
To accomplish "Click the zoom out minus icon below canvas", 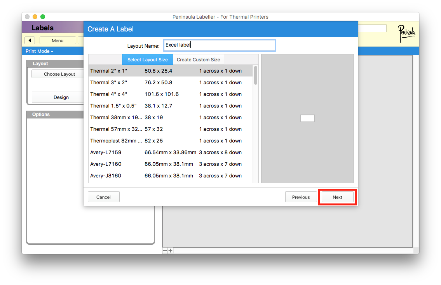I will 165,250.
